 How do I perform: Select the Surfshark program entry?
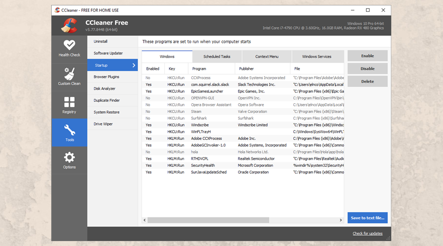pyautogui.click(x=243, y=119)
